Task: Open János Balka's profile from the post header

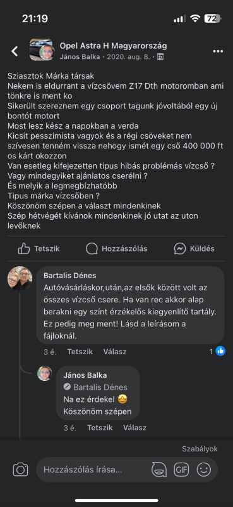Action: click(x=80, y=57)
